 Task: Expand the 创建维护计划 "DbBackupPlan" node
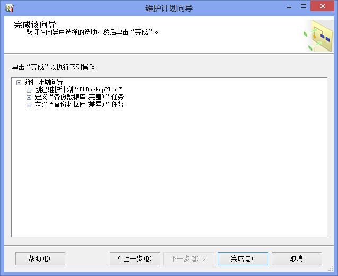(29, 90)
